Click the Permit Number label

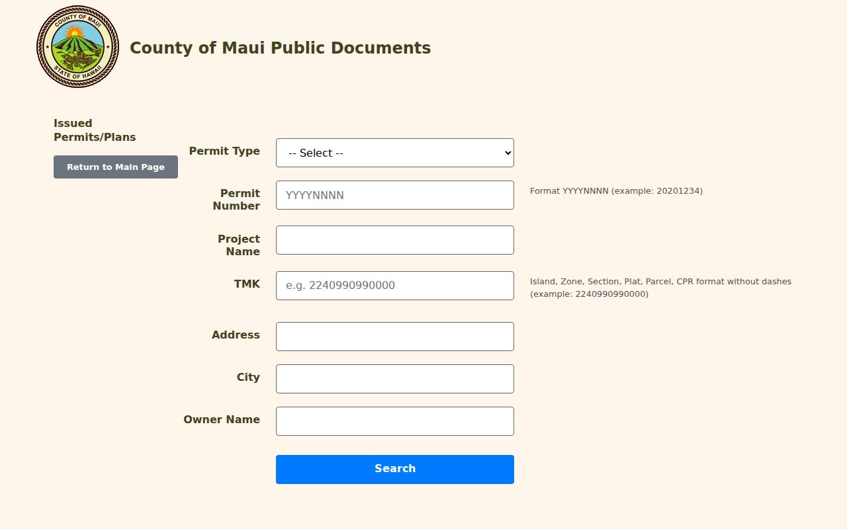(x=236, y=200)
